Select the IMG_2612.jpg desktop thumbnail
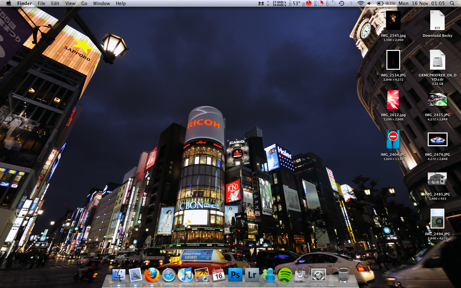Screen dimensions: 461x288 [x=393, y=100]
